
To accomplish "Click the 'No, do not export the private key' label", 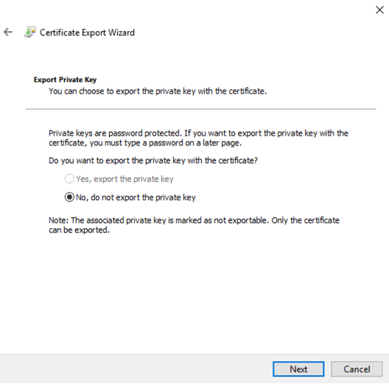I will (136, 197).
